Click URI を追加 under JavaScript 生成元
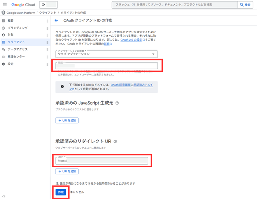The image size is (257, 199). tap(67, 120)
